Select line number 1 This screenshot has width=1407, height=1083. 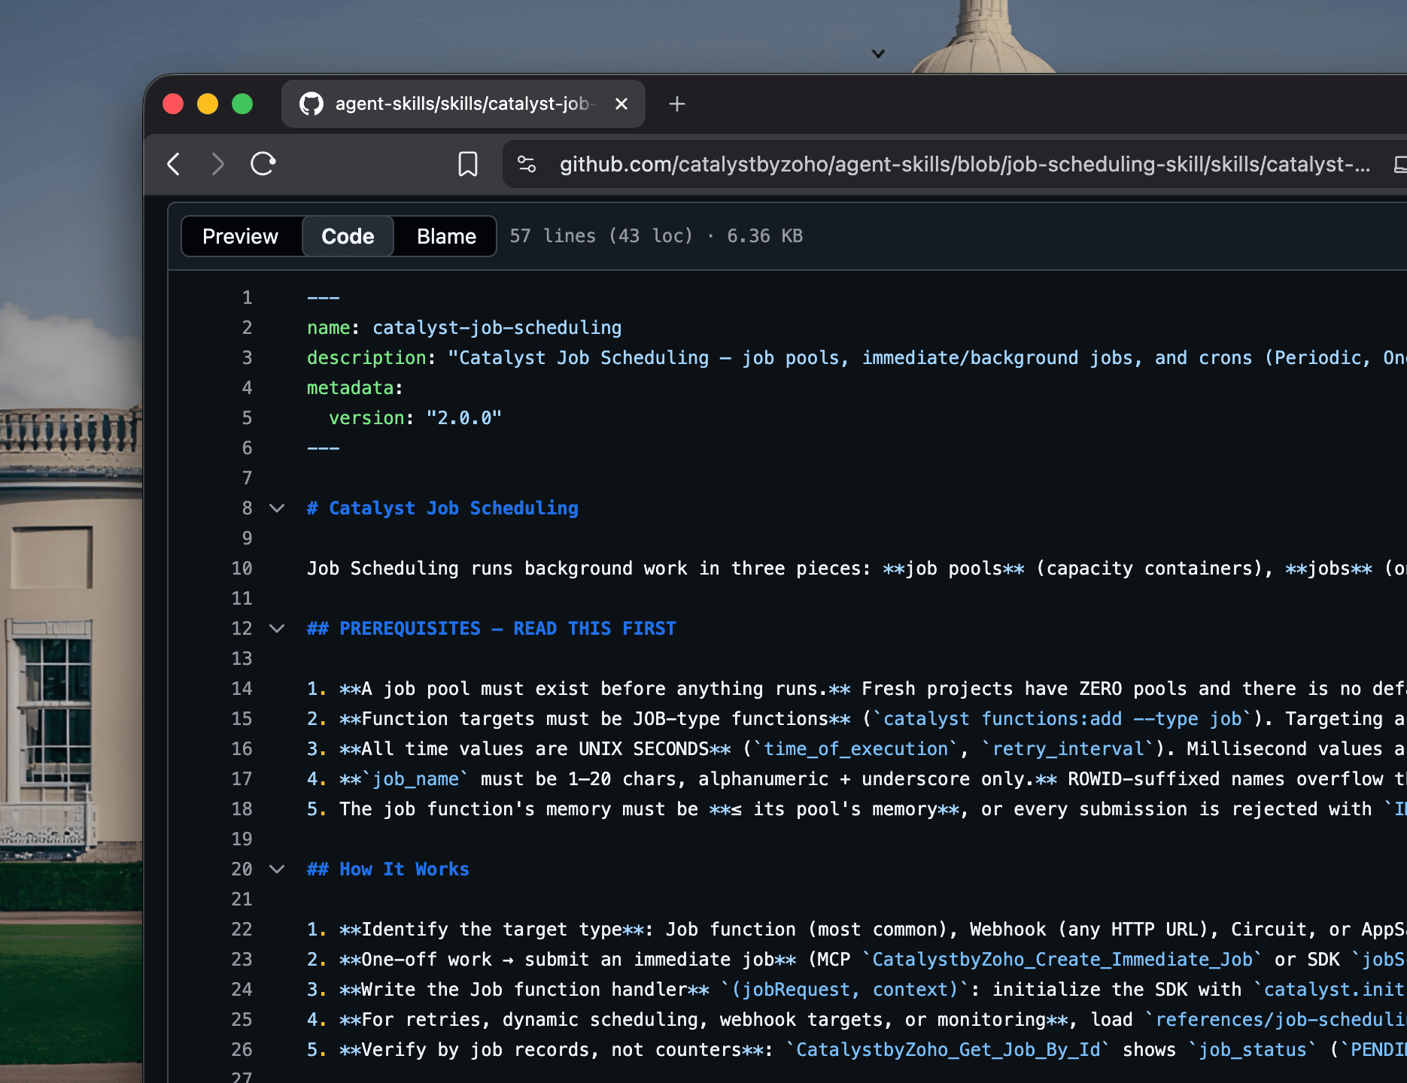point(247,298)
